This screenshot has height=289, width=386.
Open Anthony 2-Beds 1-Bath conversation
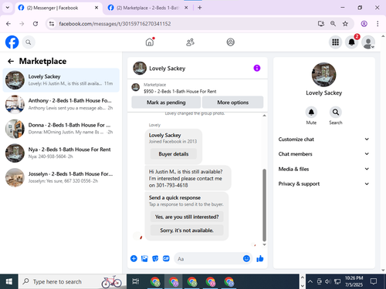[x=61, y=104]
